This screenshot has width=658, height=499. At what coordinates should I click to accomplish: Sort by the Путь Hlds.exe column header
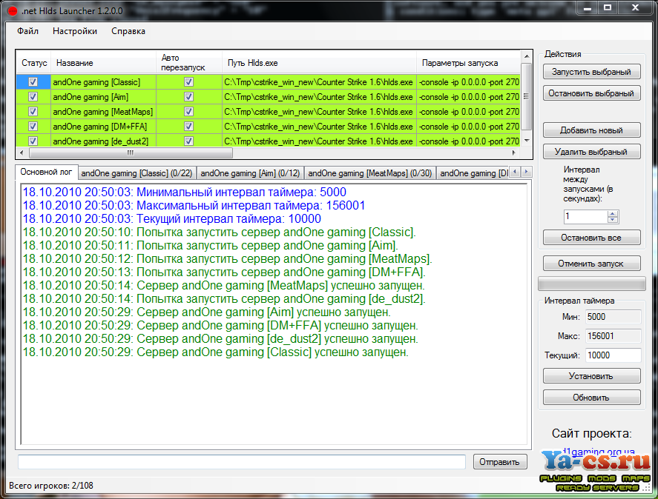319,63
